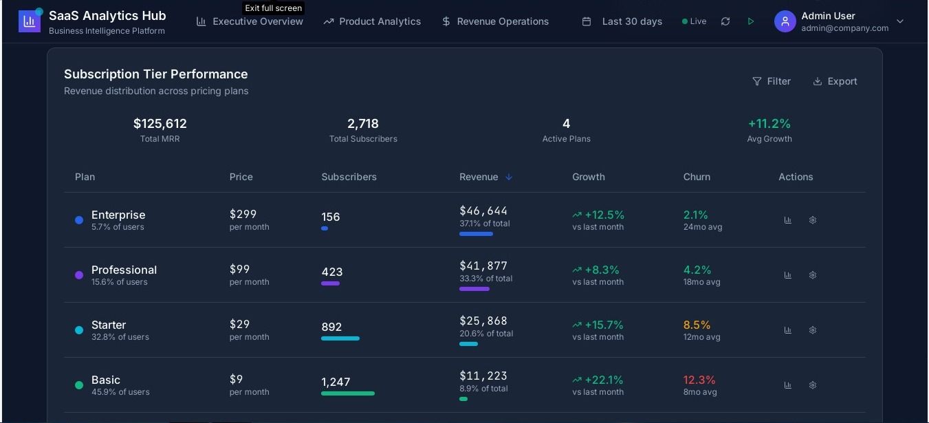Open the Last 30 days date range

pos(622,21)
